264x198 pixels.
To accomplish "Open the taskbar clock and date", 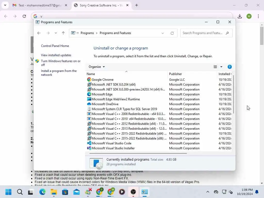I will click(245, 192).
